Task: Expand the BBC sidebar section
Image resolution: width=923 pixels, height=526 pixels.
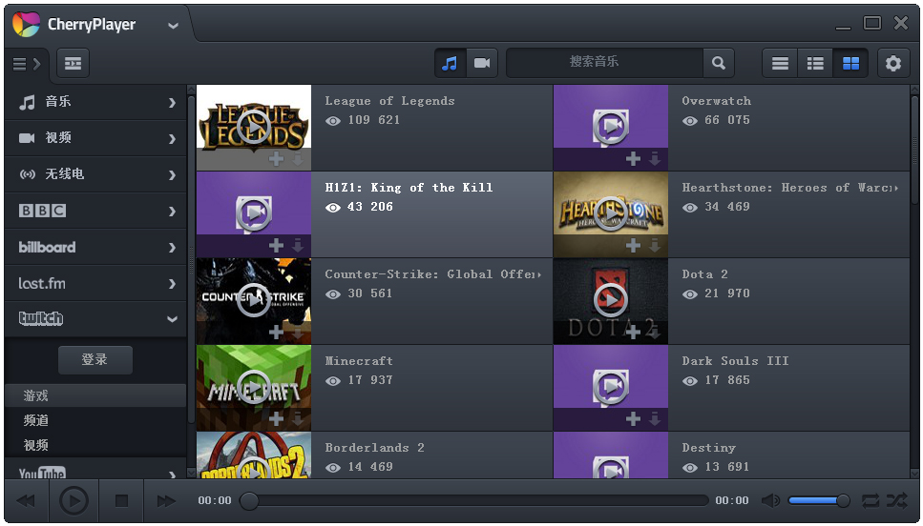Action: point(96,211)
